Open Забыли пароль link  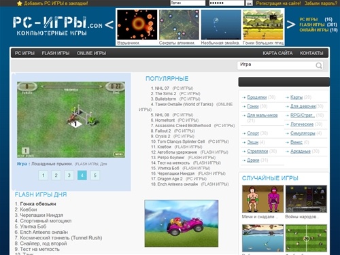(x=321, y=3)
